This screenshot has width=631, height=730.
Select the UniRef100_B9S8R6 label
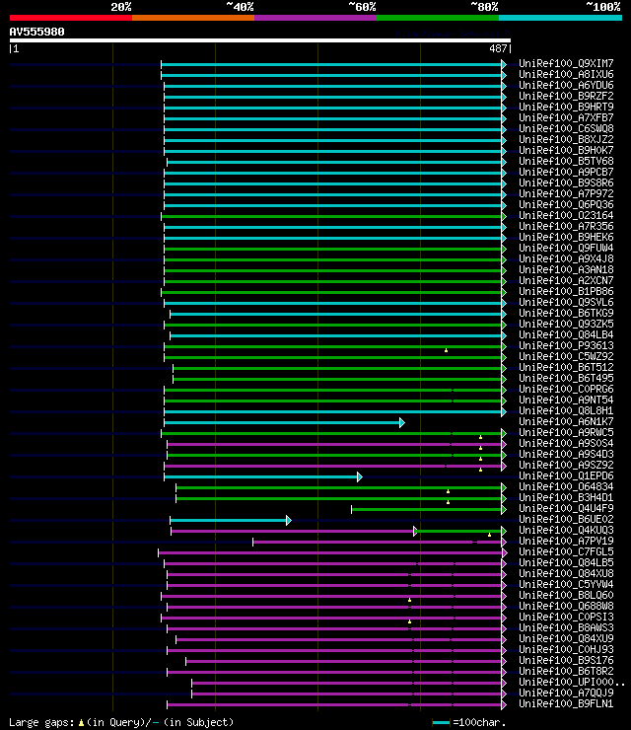pyautogui.click(x=566, y=182)
